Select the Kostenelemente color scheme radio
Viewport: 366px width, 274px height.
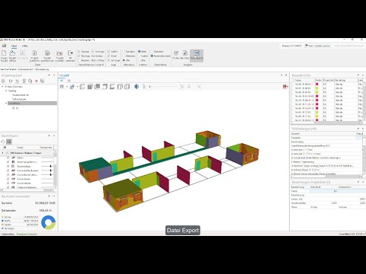[152, 56]
